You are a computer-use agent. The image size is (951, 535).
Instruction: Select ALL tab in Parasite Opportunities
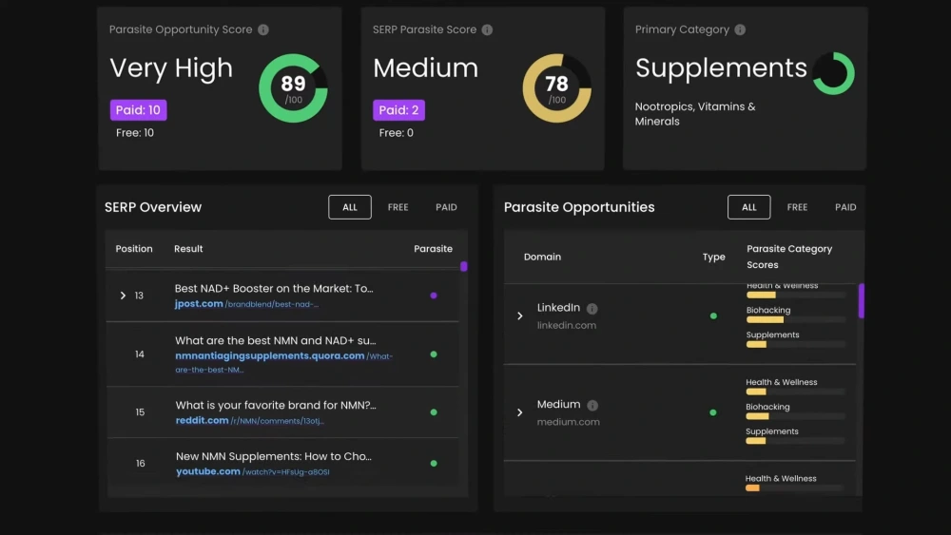(x=749, y=207)
